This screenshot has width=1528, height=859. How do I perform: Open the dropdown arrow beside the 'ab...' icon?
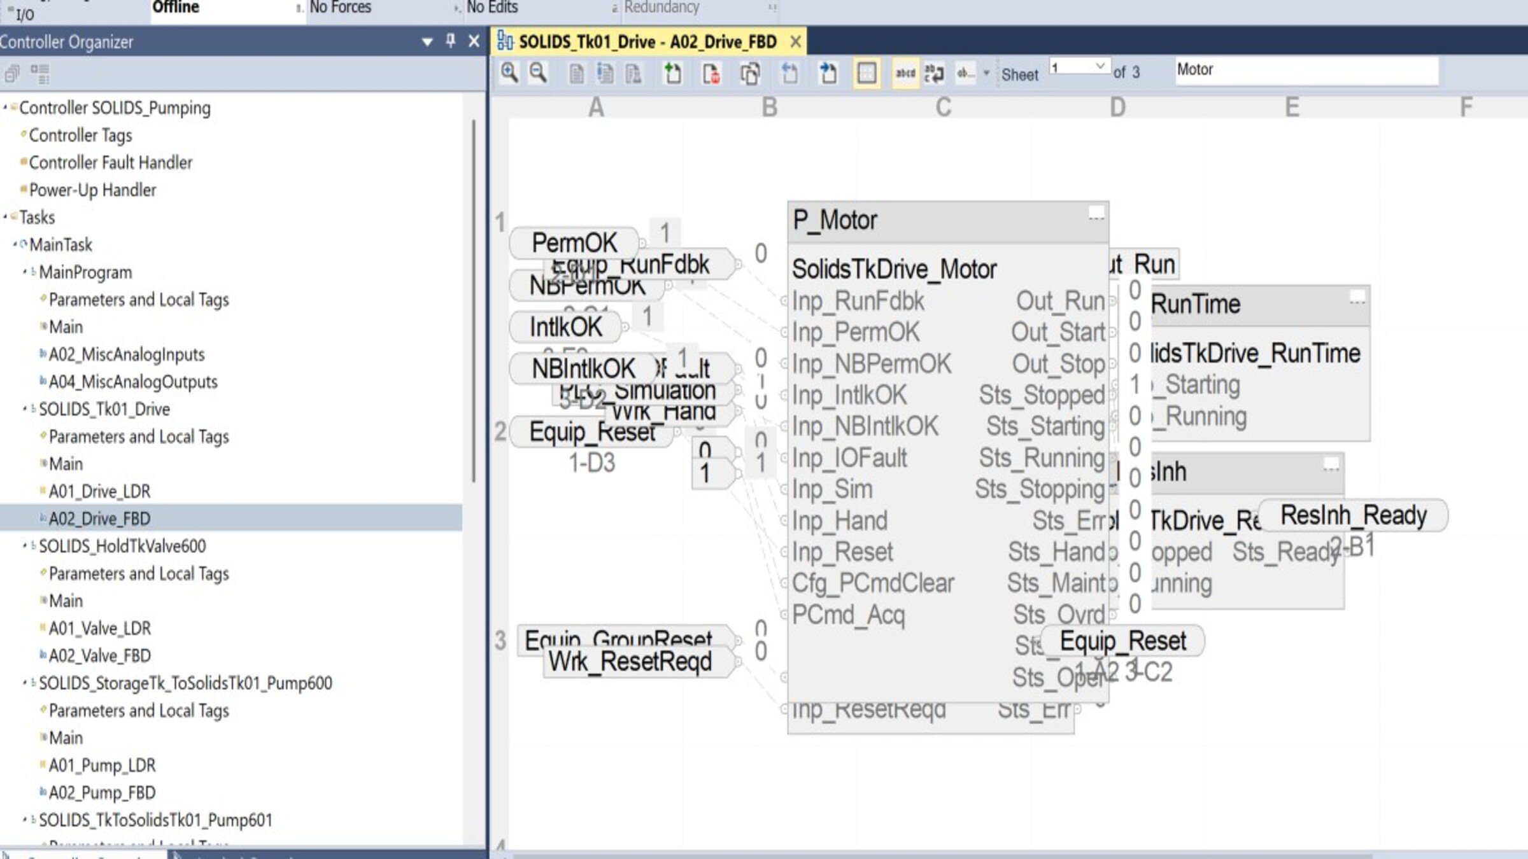[x=986, y=74]
